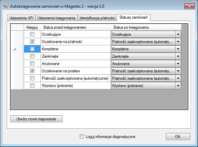
Task: Open dropdown in Płatność zaakceptowana (automatycznie) row
Action: pos(178,78)
